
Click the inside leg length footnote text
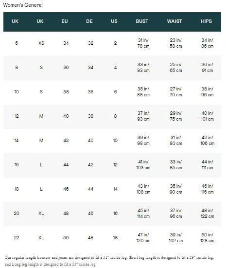tap(109, 261)
